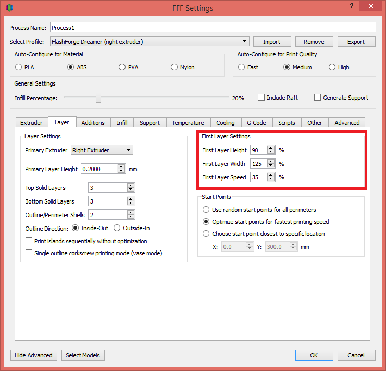Click the First Layer Width value field
The width and height of the screenshot is (386, 371).
pos(259,163)
